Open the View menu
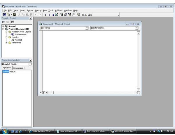This screenshot has width=175, height=135. (x=16, y=10)
